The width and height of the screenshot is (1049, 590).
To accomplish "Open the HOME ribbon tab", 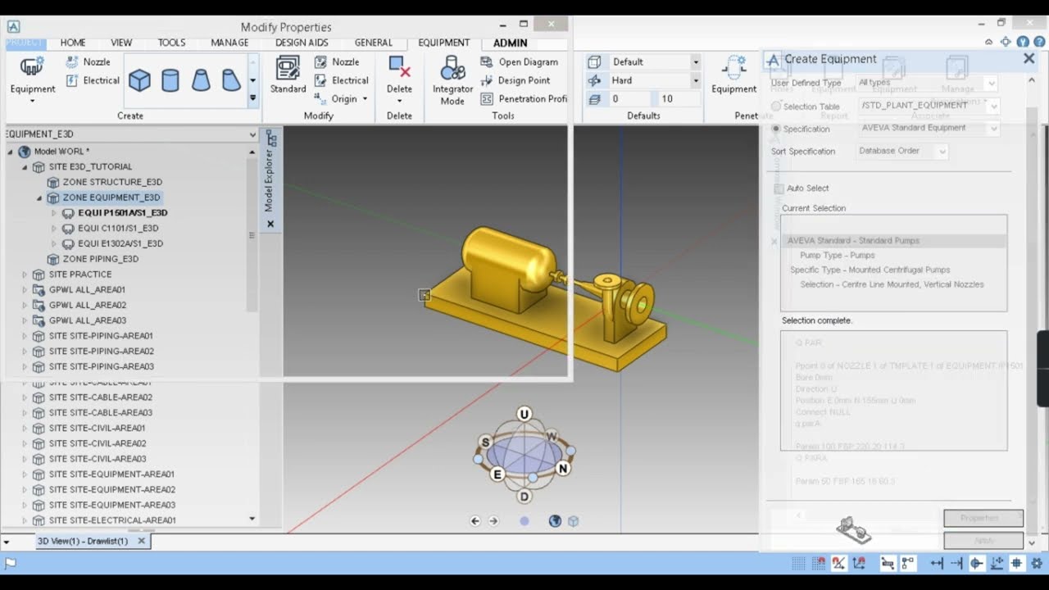I will click(73, 43).
